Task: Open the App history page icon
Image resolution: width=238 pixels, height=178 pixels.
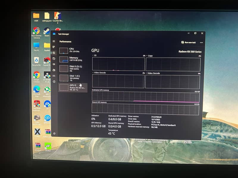Action: coord(54,58)
